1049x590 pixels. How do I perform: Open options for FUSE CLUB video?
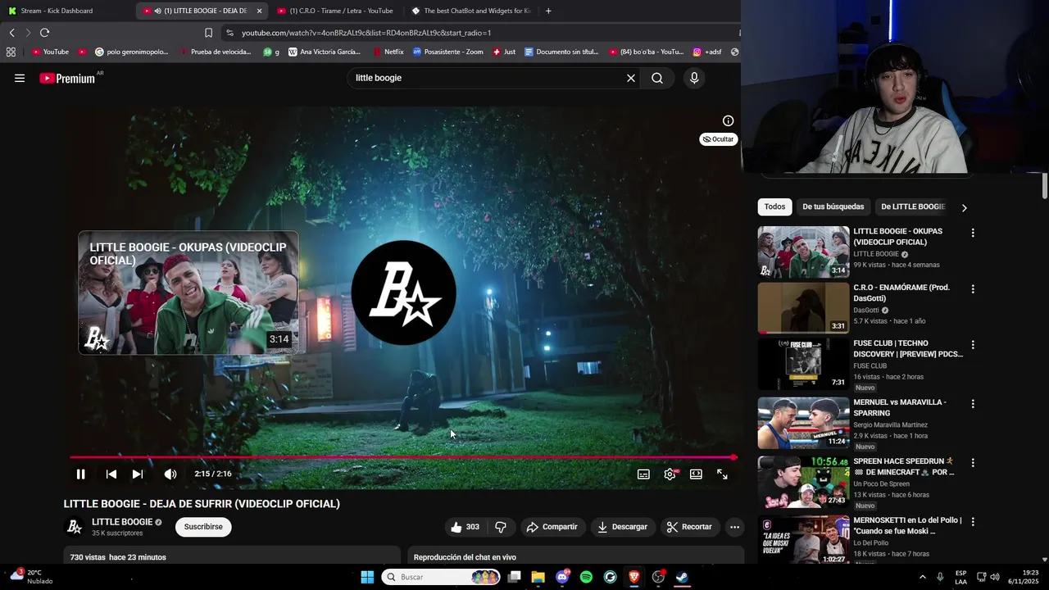click(973, 345)
